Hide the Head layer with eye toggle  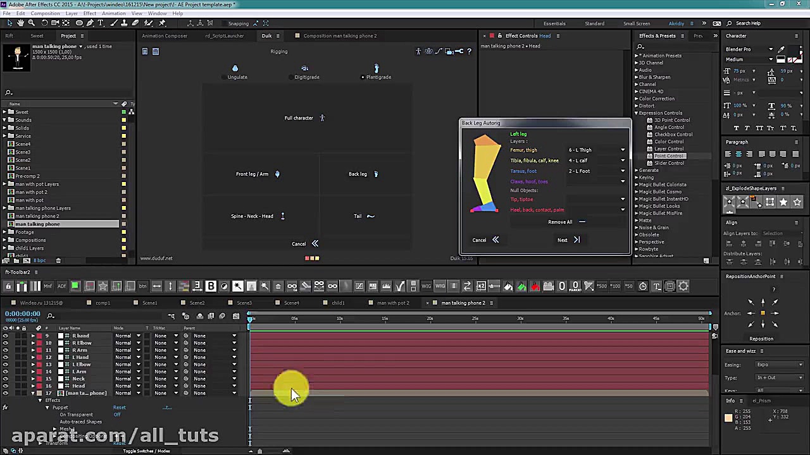point(6,386)
